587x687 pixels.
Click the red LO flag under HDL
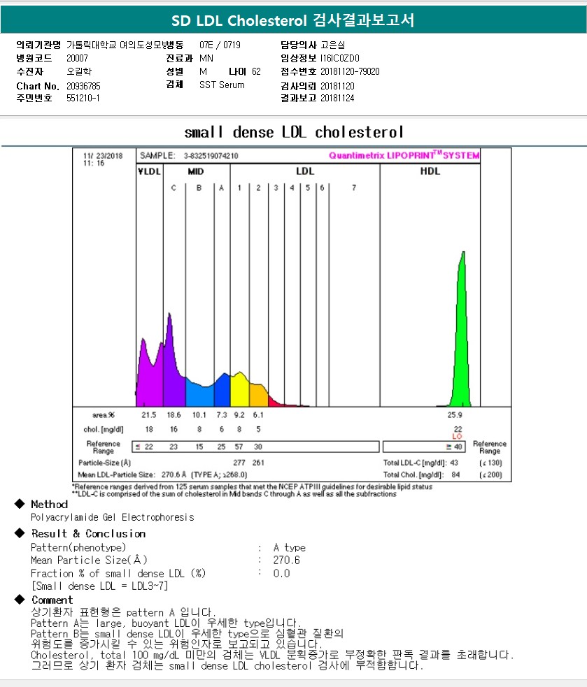click(457, 436)
